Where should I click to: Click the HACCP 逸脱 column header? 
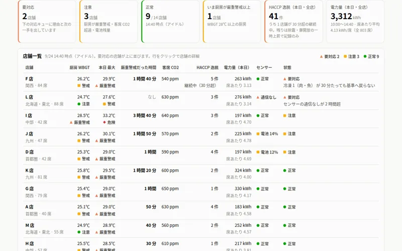208,68
